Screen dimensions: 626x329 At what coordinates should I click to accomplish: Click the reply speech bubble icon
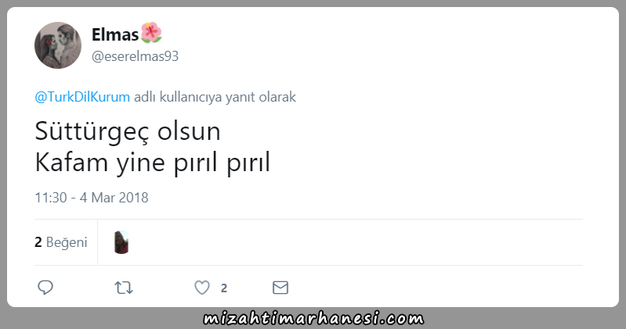(45, 287)
